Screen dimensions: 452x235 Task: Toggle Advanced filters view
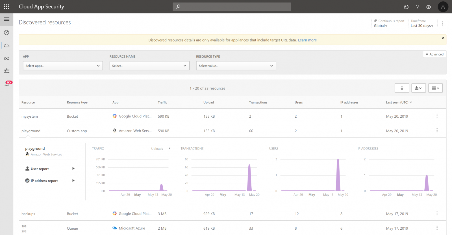click(434, 54)
